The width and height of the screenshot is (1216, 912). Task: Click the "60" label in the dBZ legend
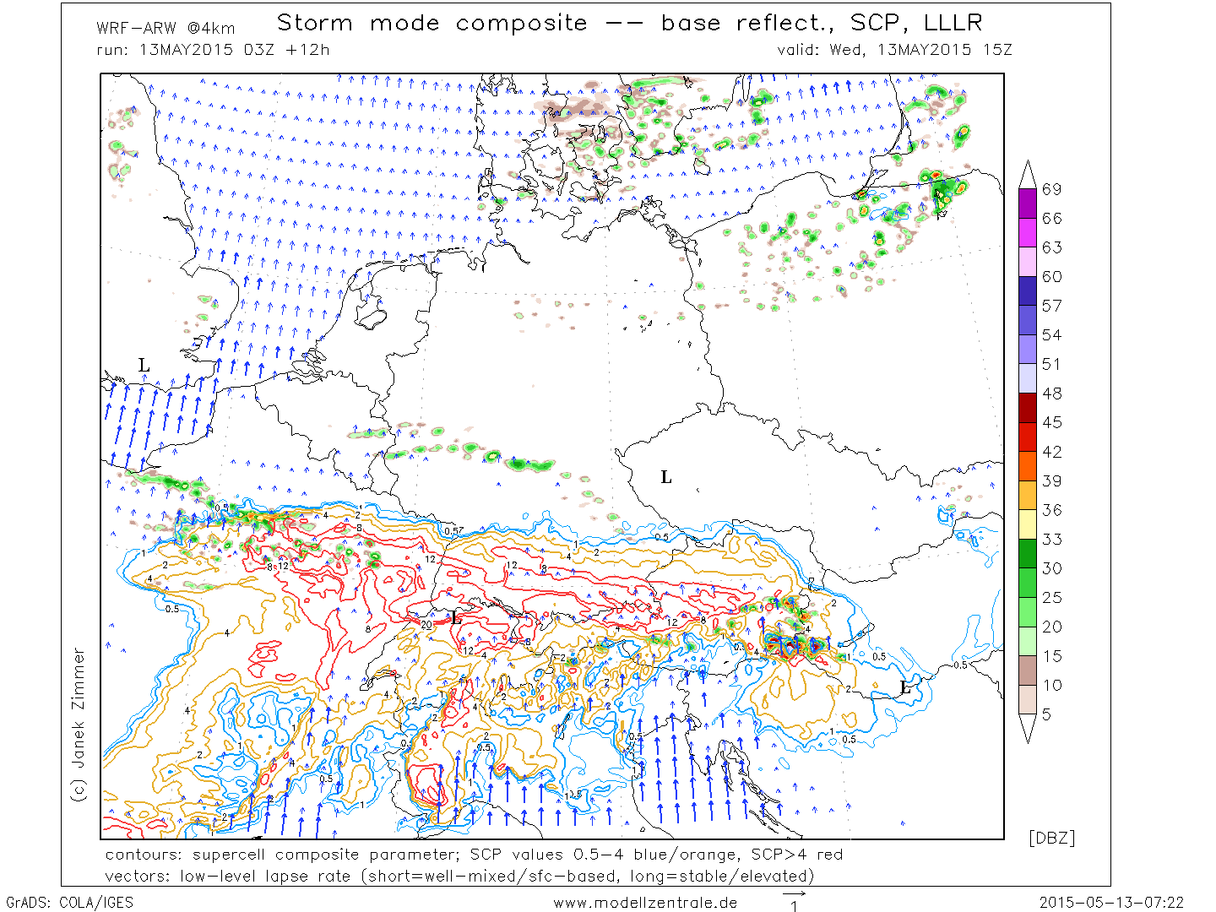pyautogui.click(x=1052, y=277)
